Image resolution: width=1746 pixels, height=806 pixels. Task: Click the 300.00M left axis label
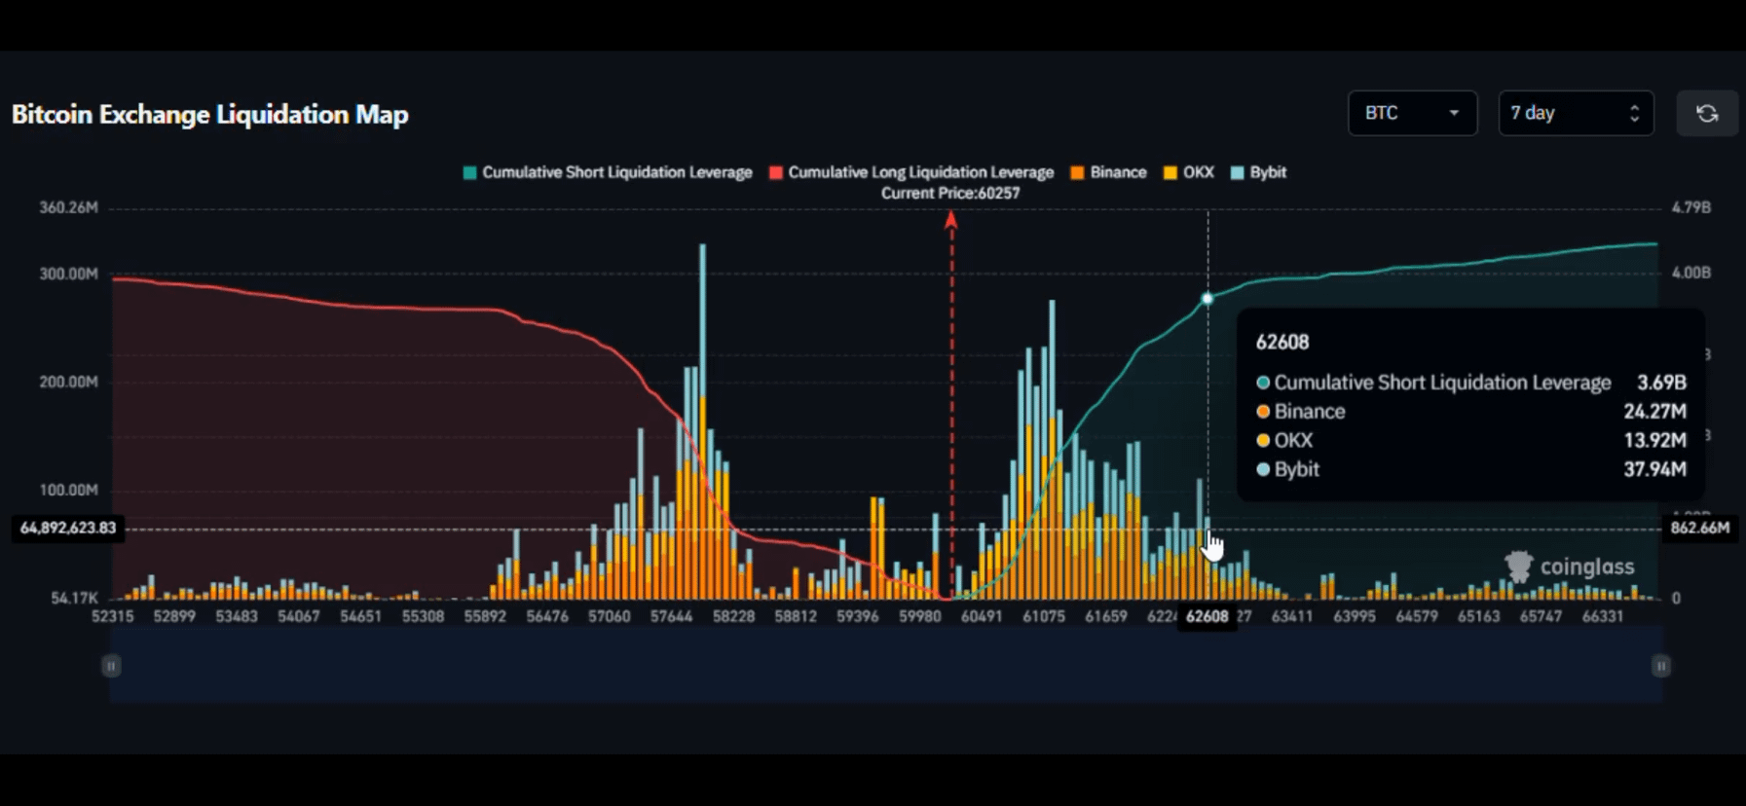point(68,274)
